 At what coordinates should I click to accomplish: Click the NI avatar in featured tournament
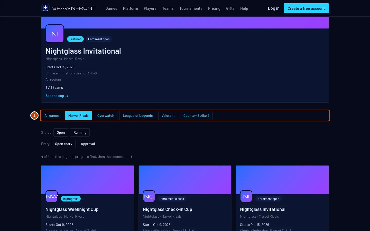tap(55, 34)
